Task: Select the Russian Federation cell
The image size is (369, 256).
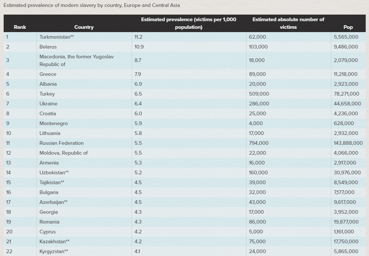Action: (x=61, y=143)
